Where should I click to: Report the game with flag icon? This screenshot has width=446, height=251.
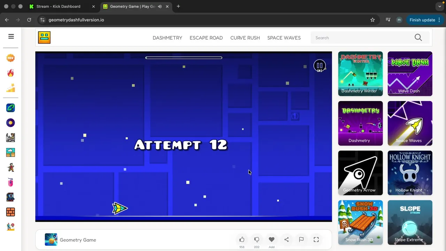[301, 239]
